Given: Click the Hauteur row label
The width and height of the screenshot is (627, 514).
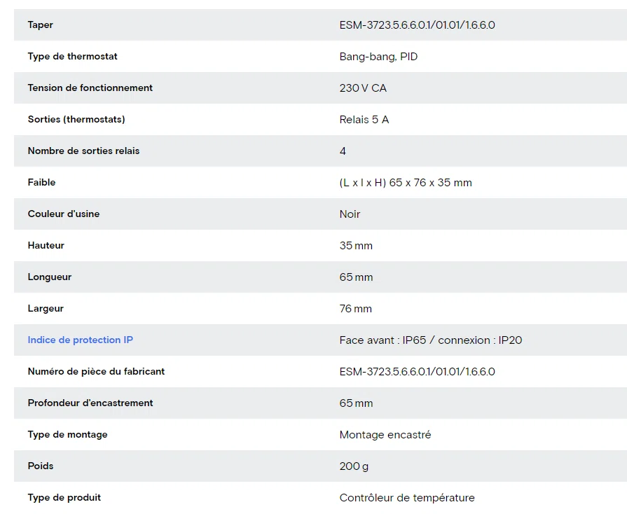Looking at the screenshot, I should click(x=46, y=245).
